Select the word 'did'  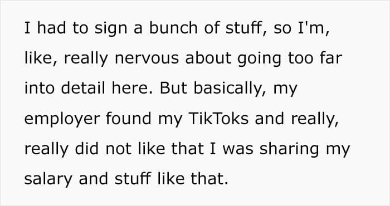pyautogui.click(x=86, y=149)
